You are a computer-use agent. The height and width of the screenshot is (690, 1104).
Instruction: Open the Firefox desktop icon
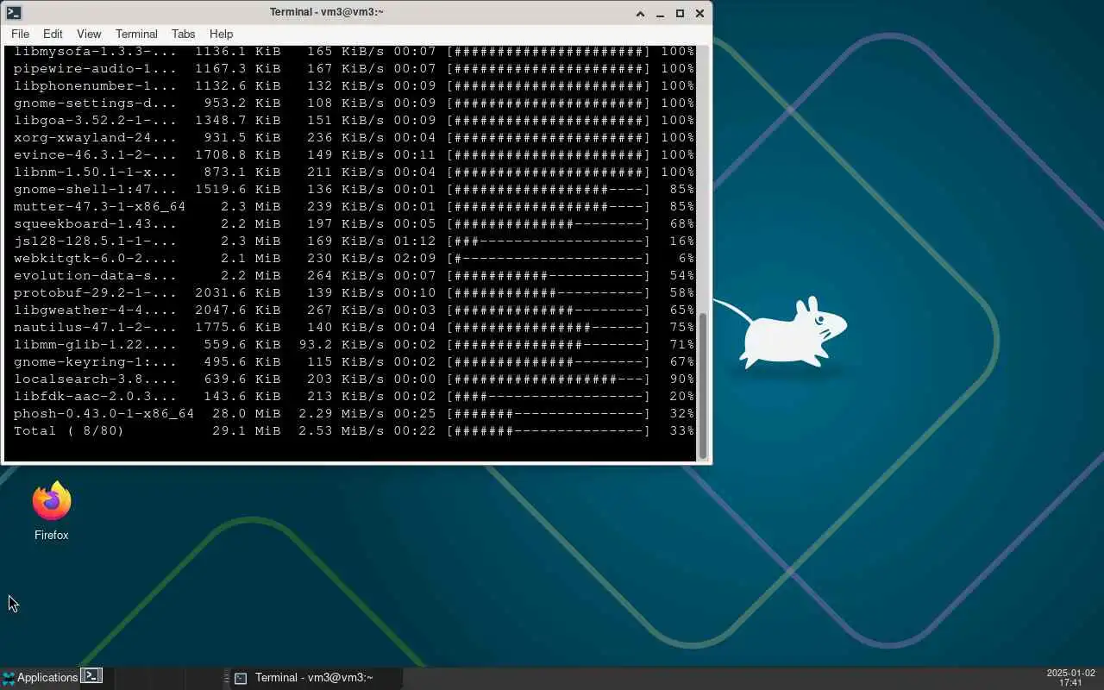point(51,511)
